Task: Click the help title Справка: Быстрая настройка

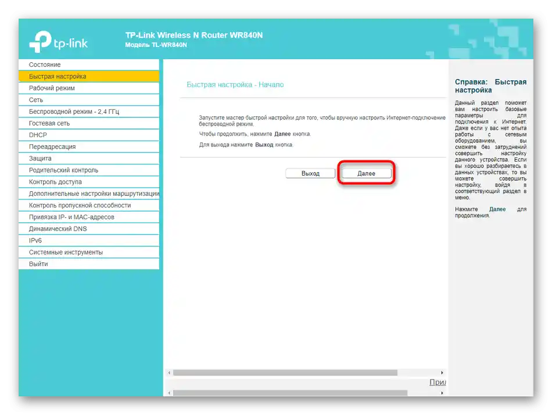Action: [490, 86]
